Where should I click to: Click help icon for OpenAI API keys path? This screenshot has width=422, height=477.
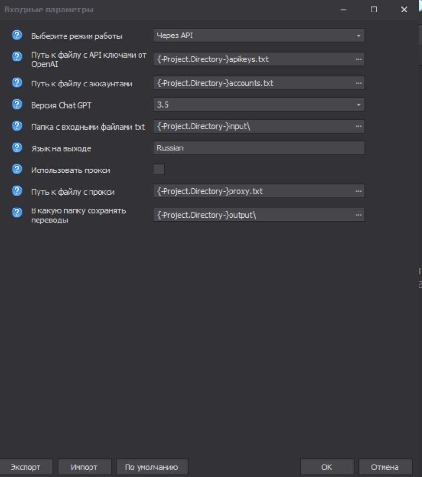point(17,57)
